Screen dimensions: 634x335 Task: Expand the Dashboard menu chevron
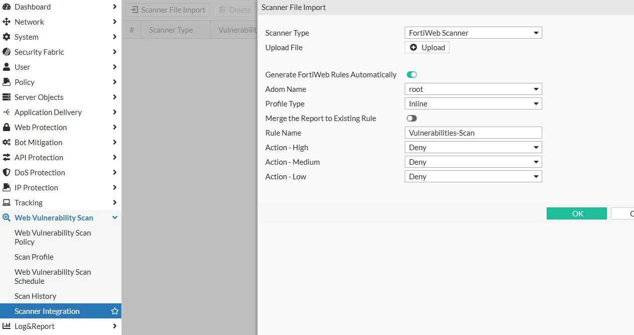[x=115, y=7]
